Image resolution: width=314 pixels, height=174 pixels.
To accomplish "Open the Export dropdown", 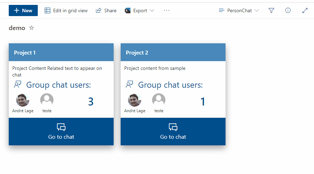I will [x=140, y=10].
